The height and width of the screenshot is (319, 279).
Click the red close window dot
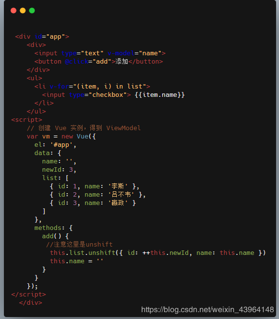pyautogui.click(x=13, y=10)
